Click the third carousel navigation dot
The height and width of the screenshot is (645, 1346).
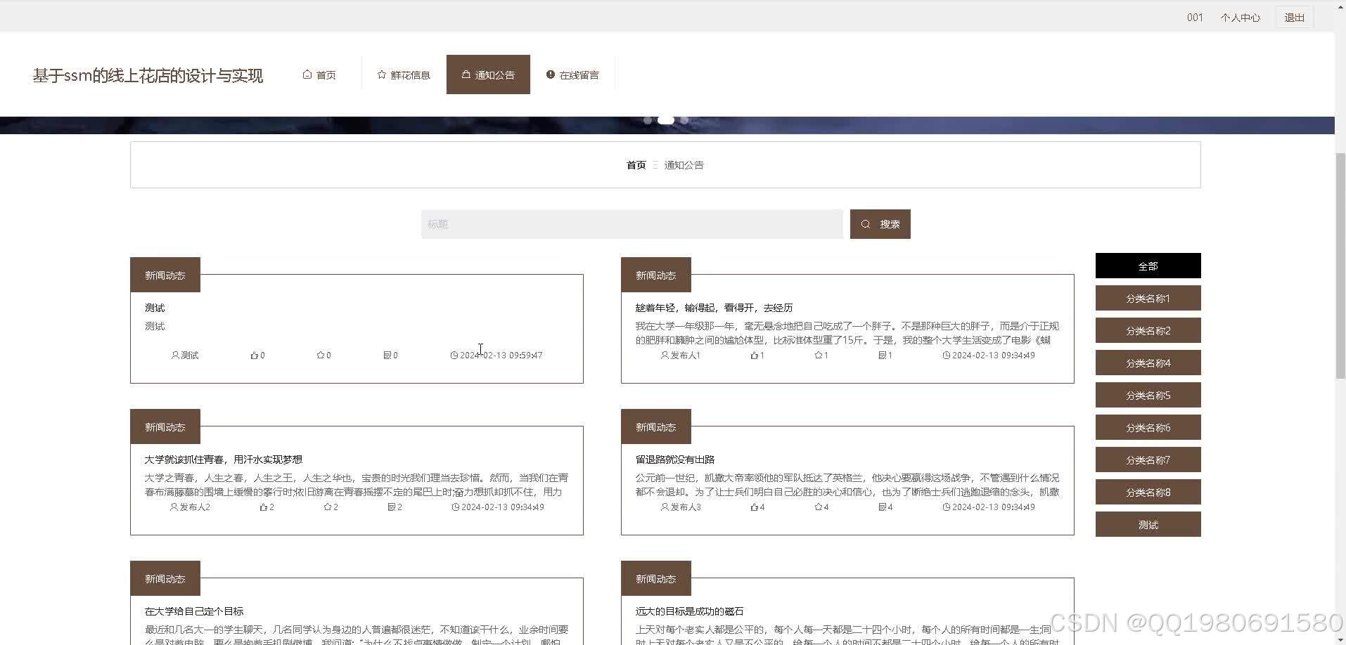tap(683, 120)
